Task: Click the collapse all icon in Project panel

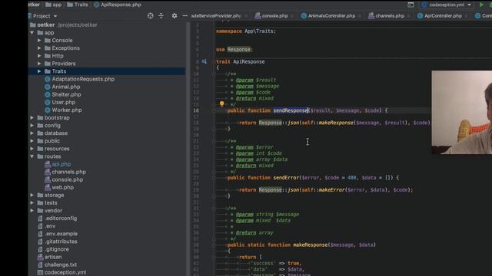Action: pyautogui.click(x=161, y=15)
